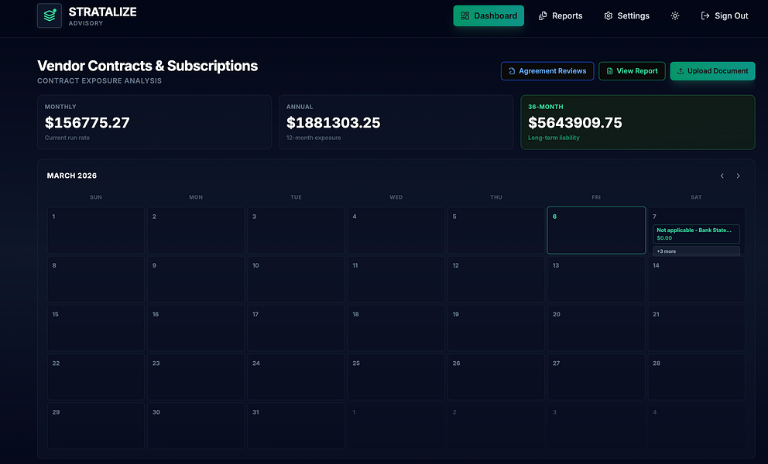Expand the +3 more events on March 7
The height and width of the screenshot is (464, 768).
696,251
